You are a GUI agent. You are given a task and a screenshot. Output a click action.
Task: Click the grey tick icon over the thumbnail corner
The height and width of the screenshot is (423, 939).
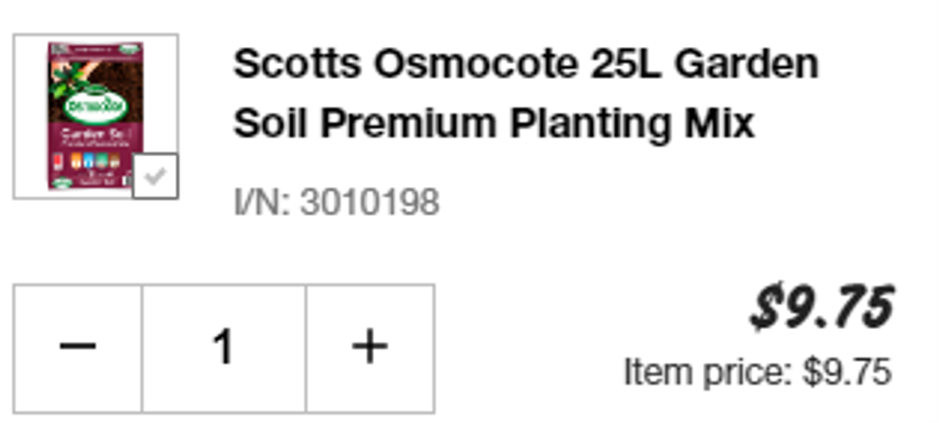click(x=155, y=177)
